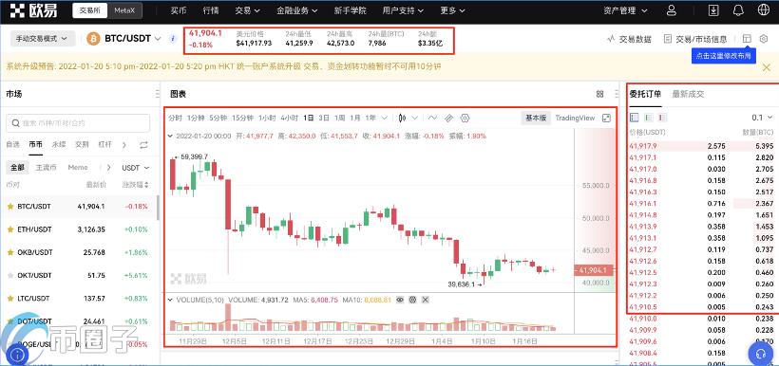Open the notifications bell

point(738,10)
